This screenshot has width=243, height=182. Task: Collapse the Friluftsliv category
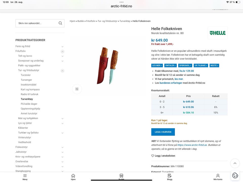point(63,51)
